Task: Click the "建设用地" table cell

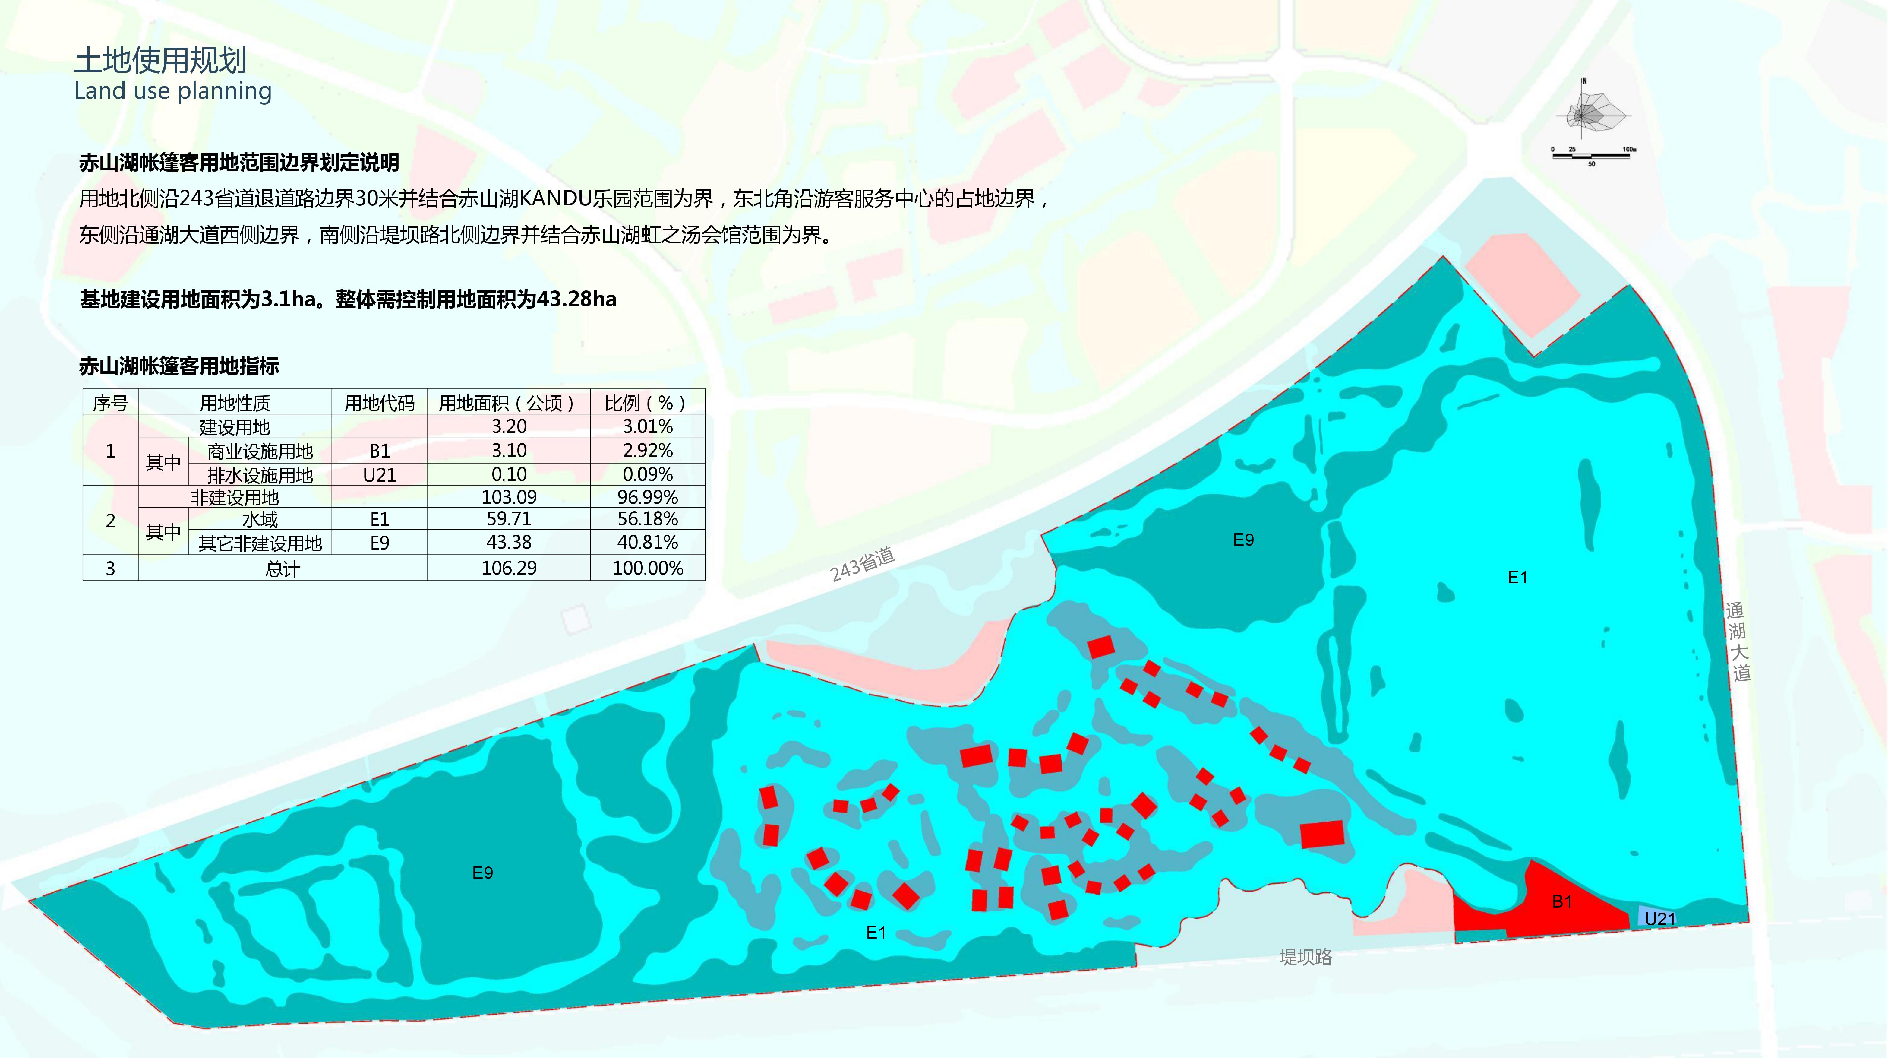Action: click(x=235, y=427)
